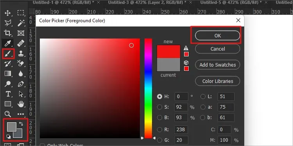Open the foreground color swatch in toolbar
The height and width of the screenshot is (146, 293).
[x=12, y=127]
